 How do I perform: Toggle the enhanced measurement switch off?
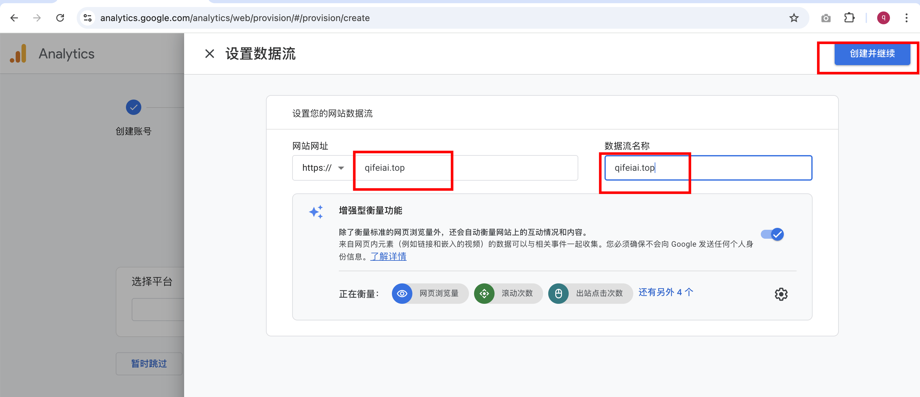772,234
